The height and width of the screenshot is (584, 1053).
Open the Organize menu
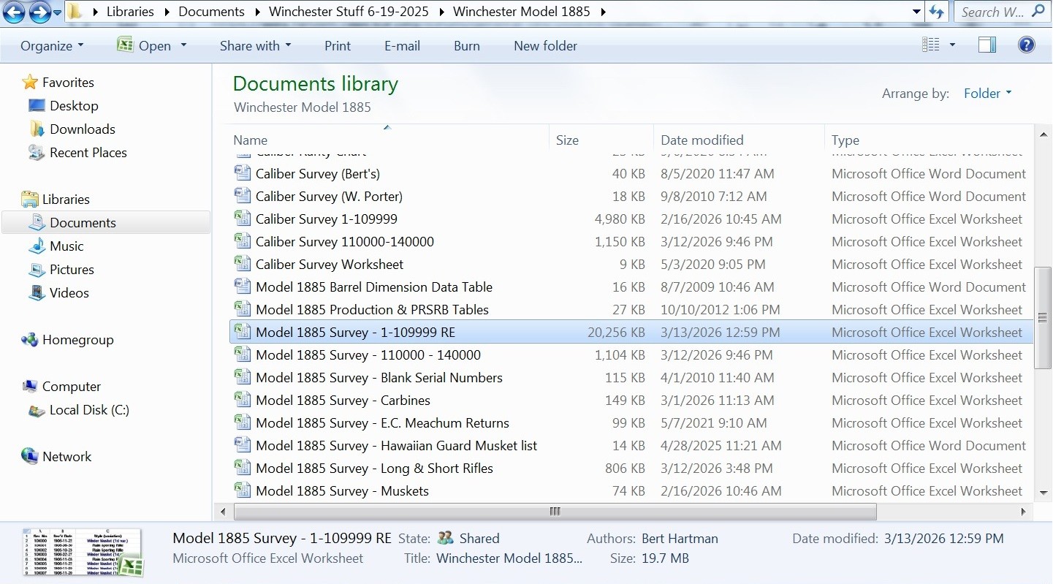pos(52,46)
